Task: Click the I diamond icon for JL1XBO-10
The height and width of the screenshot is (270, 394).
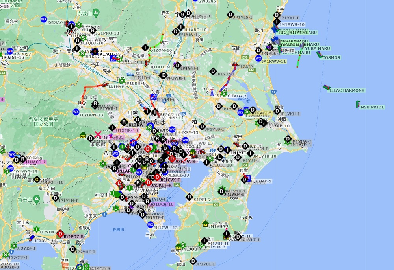Action: (181, 27)
